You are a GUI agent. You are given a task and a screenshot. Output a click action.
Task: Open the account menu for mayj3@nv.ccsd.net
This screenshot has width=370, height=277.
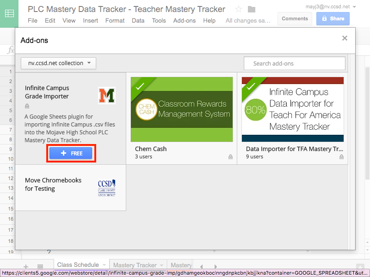pos(331,7)
